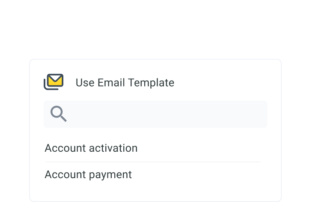The height and width of the screenshot is (202, 334).
Task: Click the Use Email Template heading
Action: (125, 83)
